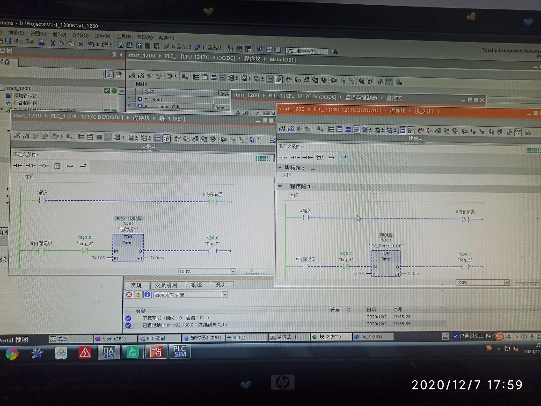Open the 显示所有消息 message filter dropdown
Image resolution: width=541 pixels, height=406 pixels.
click(225, 295)
